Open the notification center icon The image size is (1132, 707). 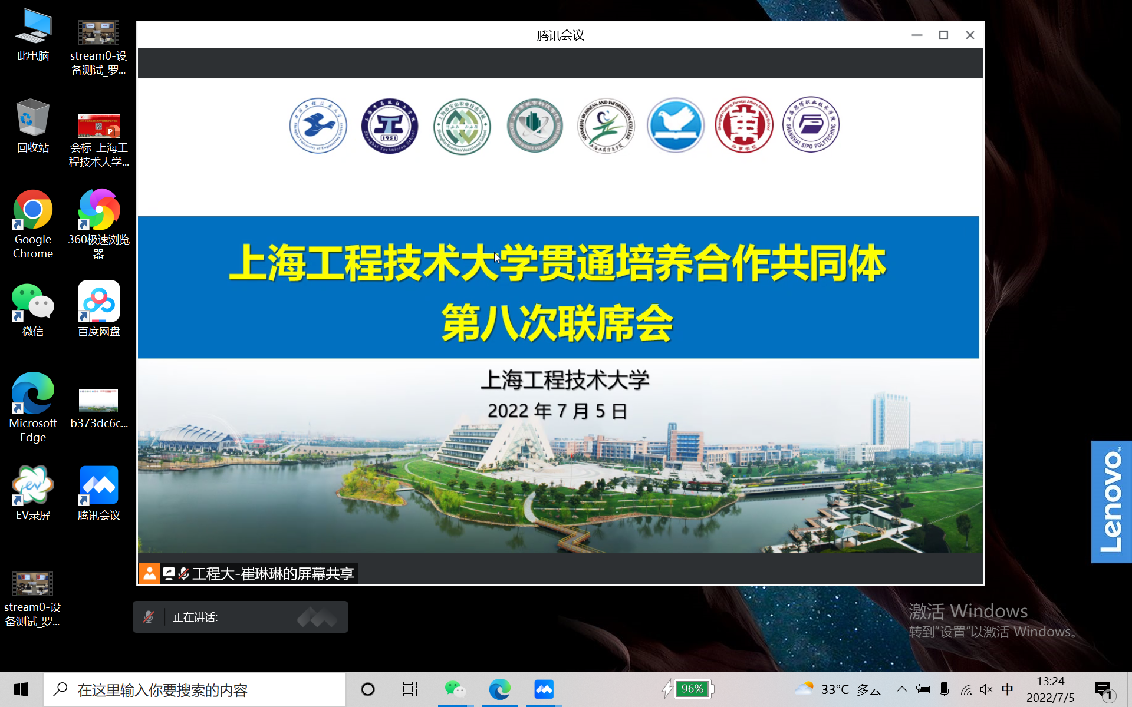(1103, 689)
